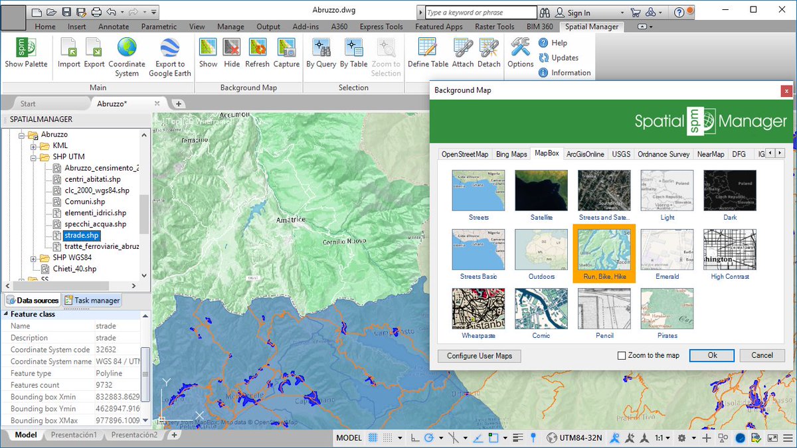Viewport: 797px width, 448px height.
Task: Click the Show Palette icon
Action: point(26,48)
